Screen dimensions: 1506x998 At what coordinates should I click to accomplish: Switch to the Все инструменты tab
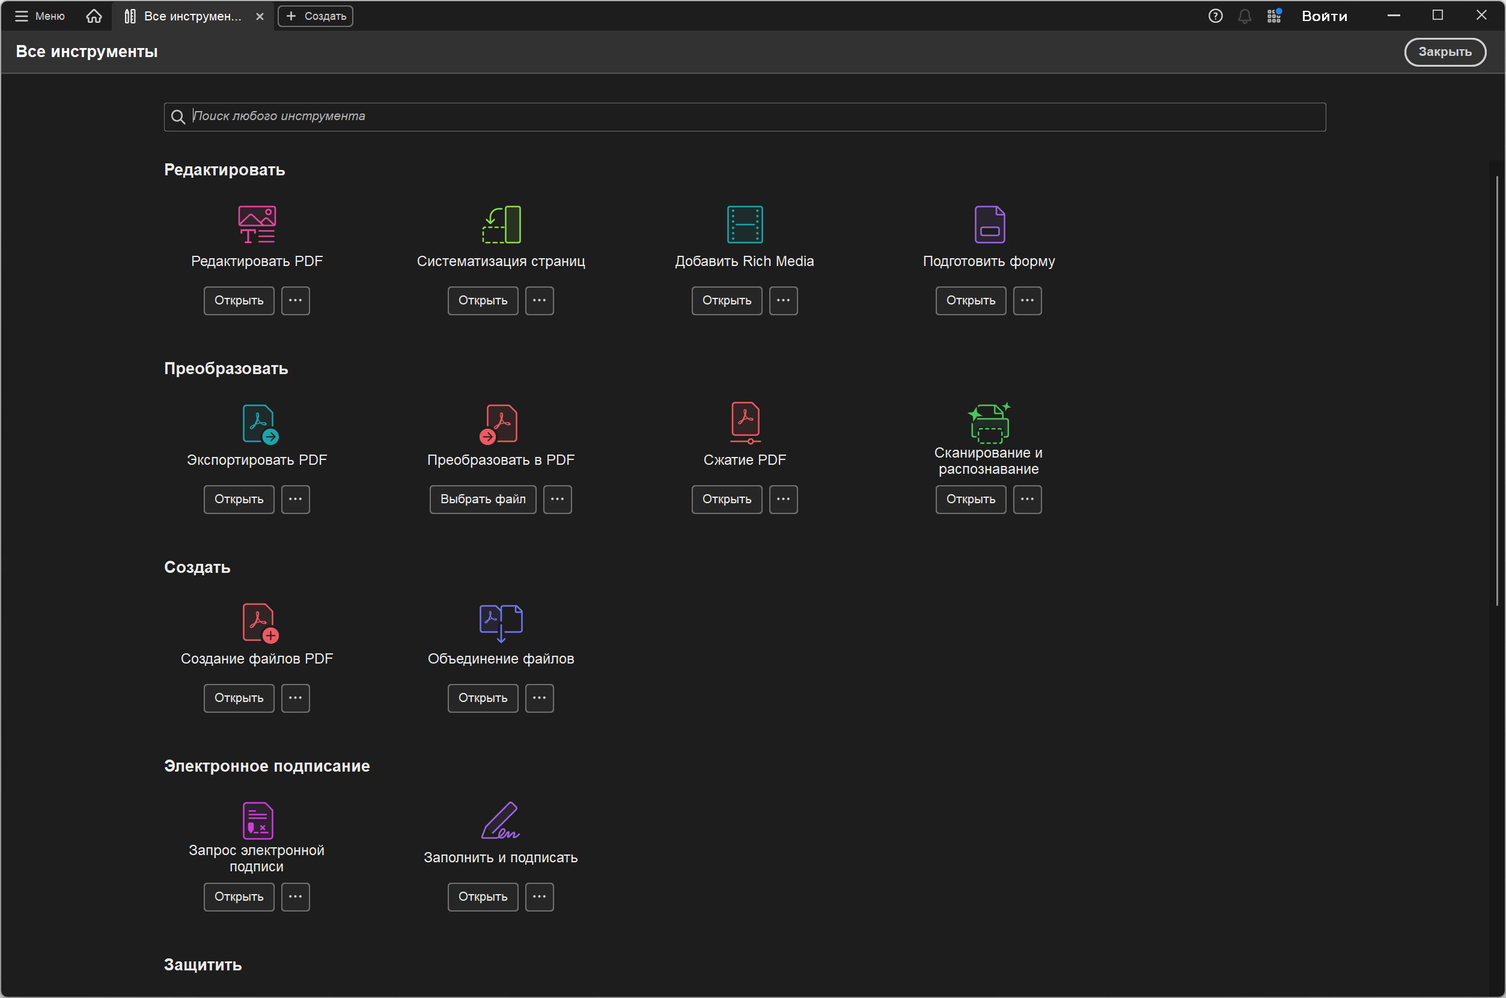[x=184, y=16]
